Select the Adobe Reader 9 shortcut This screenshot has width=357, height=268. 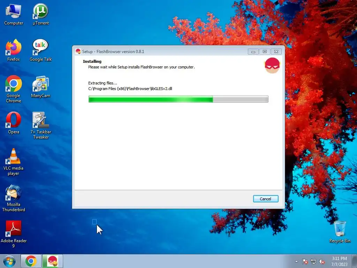pyautogui.click(x=14, y=234)
